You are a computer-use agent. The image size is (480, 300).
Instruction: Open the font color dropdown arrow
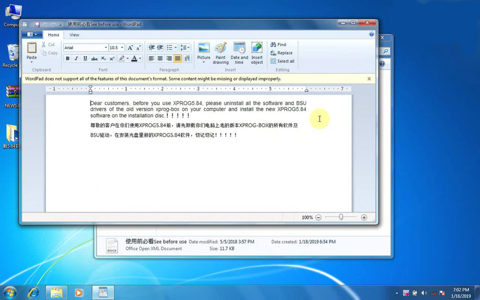[140, 59]
